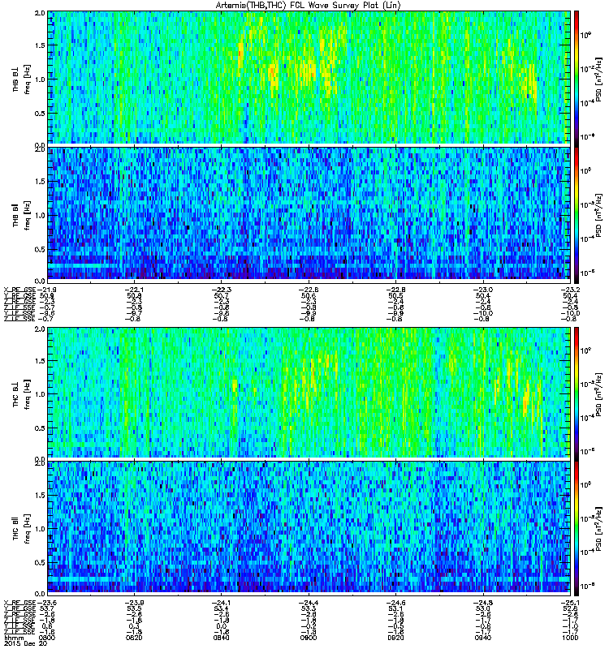Viewport: 609px width, 649px height.
Task: Click the '-21.9' X_RE_GSE value
Action: click(x=45, y=290)
